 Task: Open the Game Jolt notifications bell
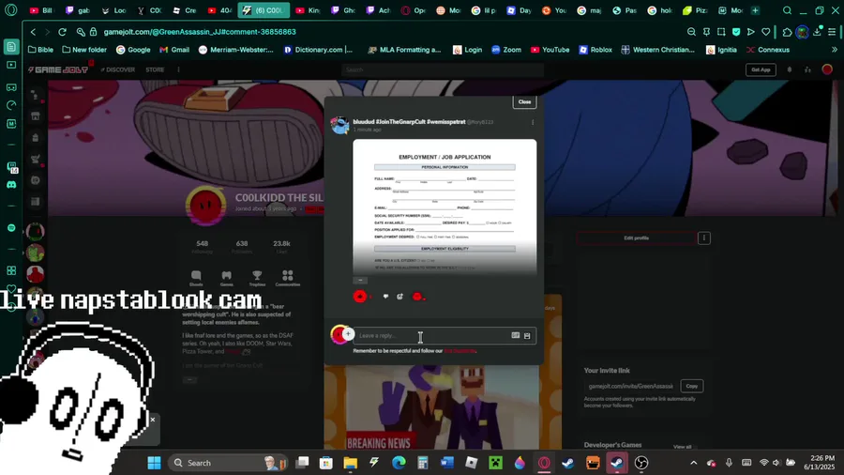point(790,69)
